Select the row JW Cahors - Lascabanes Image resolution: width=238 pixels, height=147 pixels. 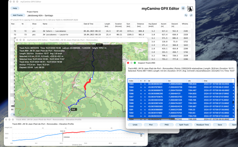click(x=101, y=31)
